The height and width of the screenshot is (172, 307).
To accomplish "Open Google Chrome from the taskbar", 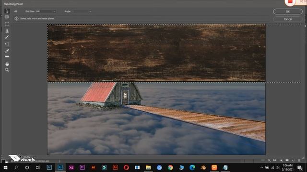I will click(x=170, y=168).
